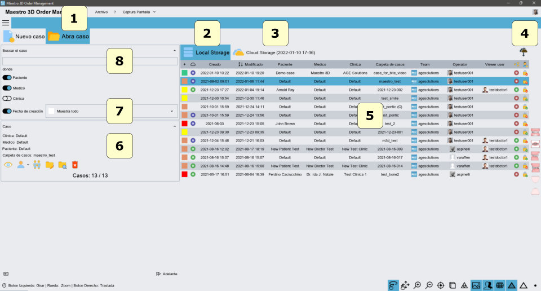Screen dimensions: 541x291
Task: Click the folder search magnifier icon
Action: [63, 165]
